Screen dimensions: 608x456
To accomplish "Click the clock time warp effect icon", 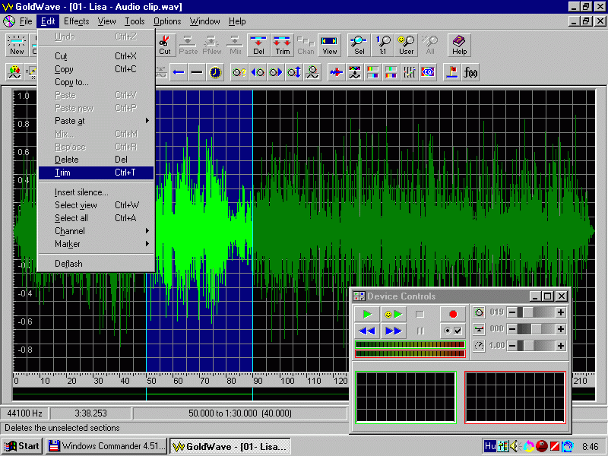I will [215, 72].
